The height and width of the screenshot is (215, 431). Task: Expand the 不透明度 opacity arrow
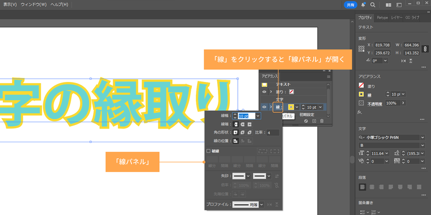coord(403,103)
